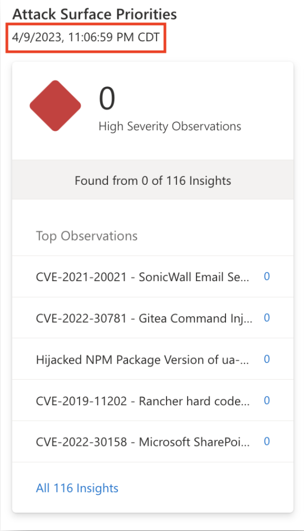Open the All 116 Insights link
This screenshot has height=531, width=304.
coord(77,488)
